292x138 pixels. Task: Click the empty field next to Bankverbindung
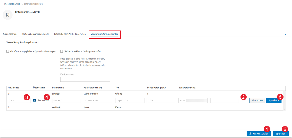click(x=225, y=100)
